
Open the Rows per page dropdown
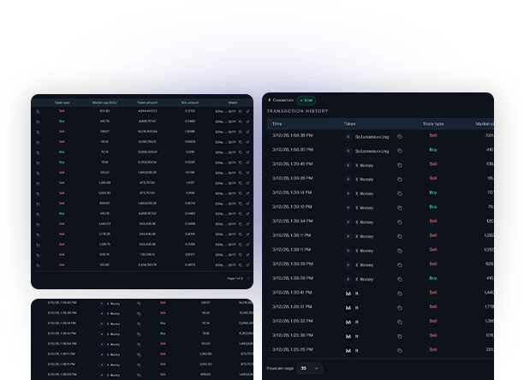[x=309, y=367]
